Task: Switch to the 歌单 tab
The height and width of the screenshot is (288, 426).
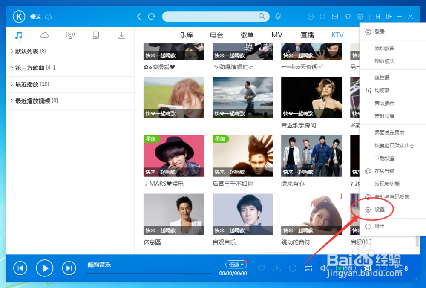Action: (x=247, y=35)
